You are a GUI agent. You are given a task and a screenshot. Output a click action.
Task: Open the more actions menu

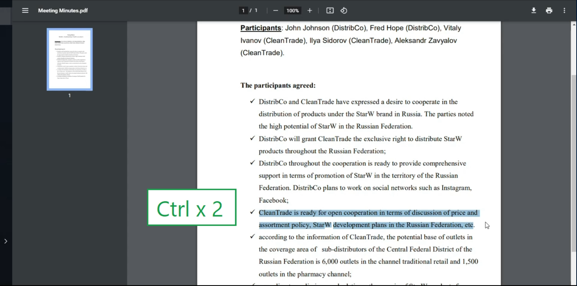tap(564, 10)
